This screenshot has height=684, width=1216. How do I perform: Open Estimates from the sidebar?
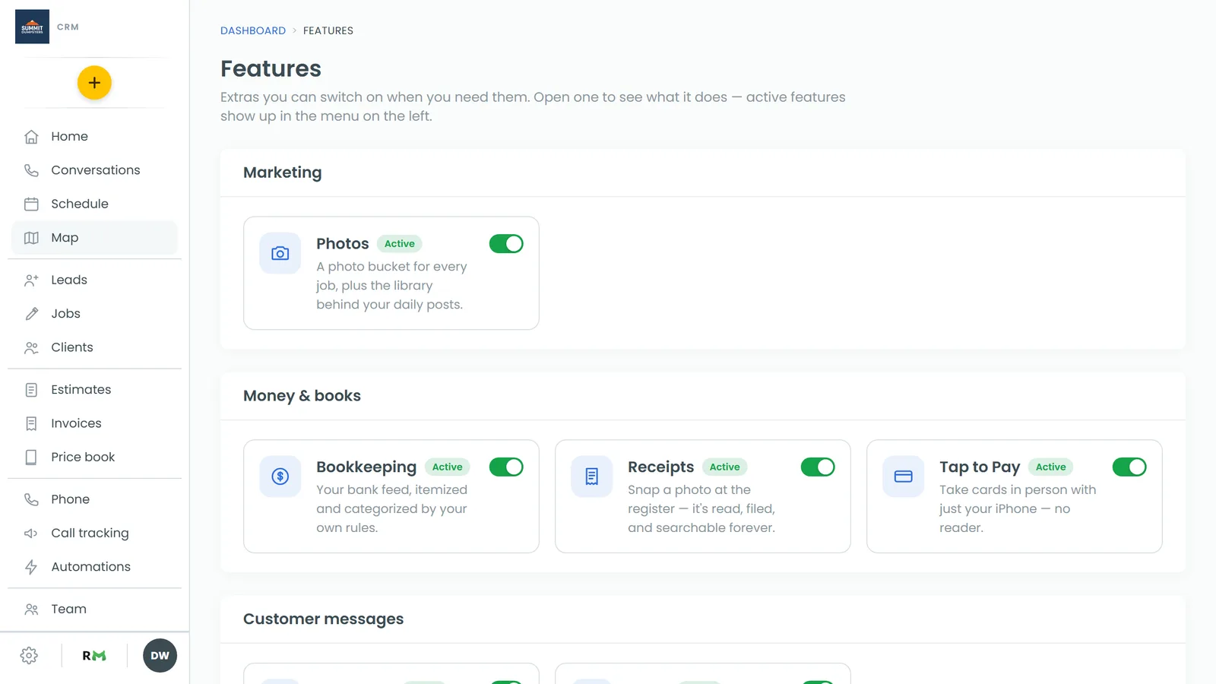tap(94, 390)
